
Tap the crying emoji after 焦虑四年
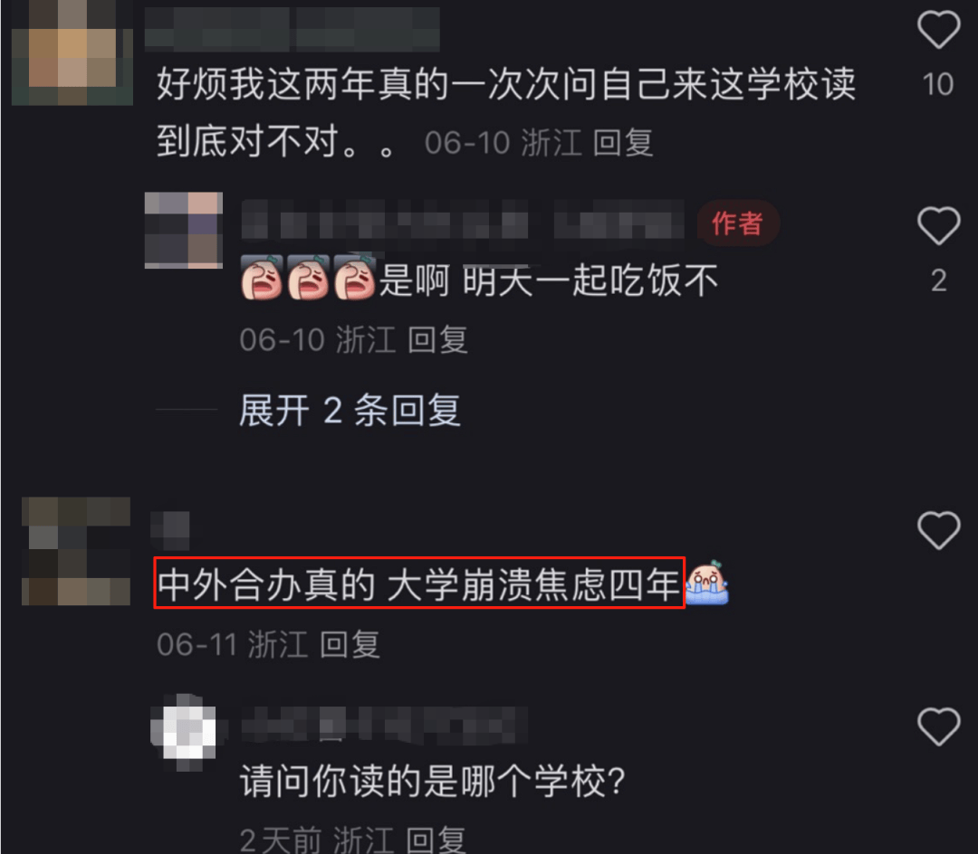707,583
